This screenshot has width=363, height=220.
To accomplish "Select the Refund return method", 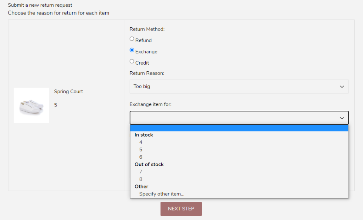I will 132,39.
